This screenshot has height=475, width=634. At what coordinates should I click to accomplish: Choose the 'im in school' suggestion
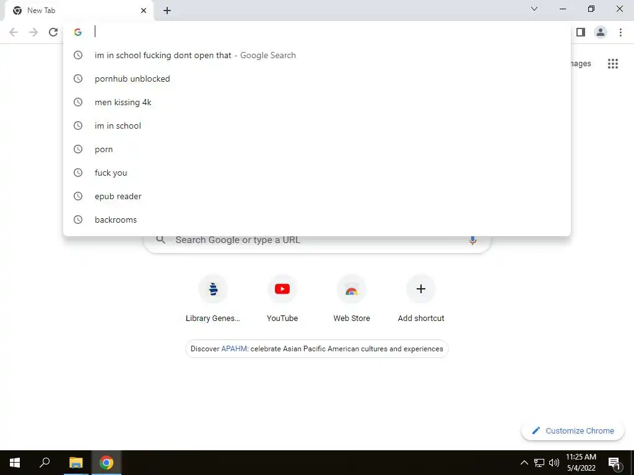pos(317,126)
